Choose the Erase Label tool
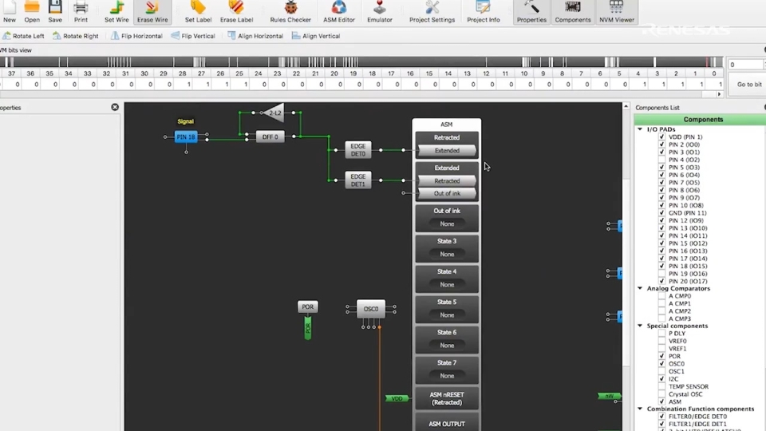The height and width of the screenshot is (431, 766). (x=236, y=12)
